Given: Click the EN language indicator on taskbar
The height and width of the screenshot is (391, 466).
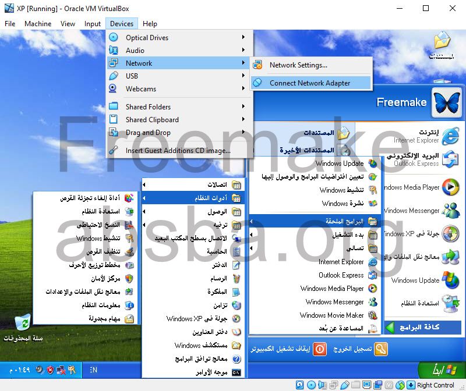Looking at the screenshot, I should [93, 370].
